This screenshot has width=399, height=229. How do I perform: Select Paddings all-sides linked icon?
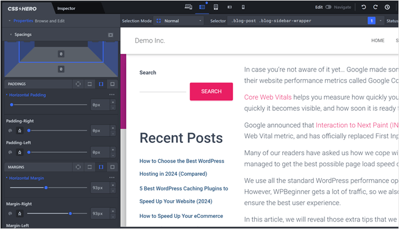pyautogui.click(x=78, y=84)
